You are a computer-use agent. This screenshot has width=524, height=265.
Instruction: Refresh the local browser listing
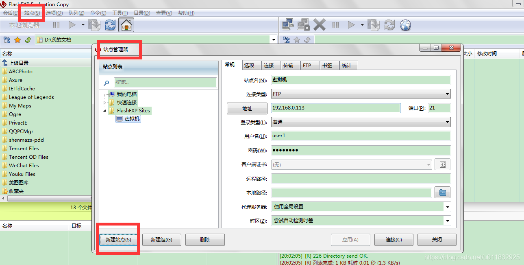[x=110, y=25]
